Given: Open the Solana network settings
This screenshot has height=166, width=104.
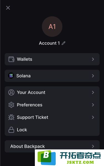Looking at the screenshot, I should click(x=52, y=76).
